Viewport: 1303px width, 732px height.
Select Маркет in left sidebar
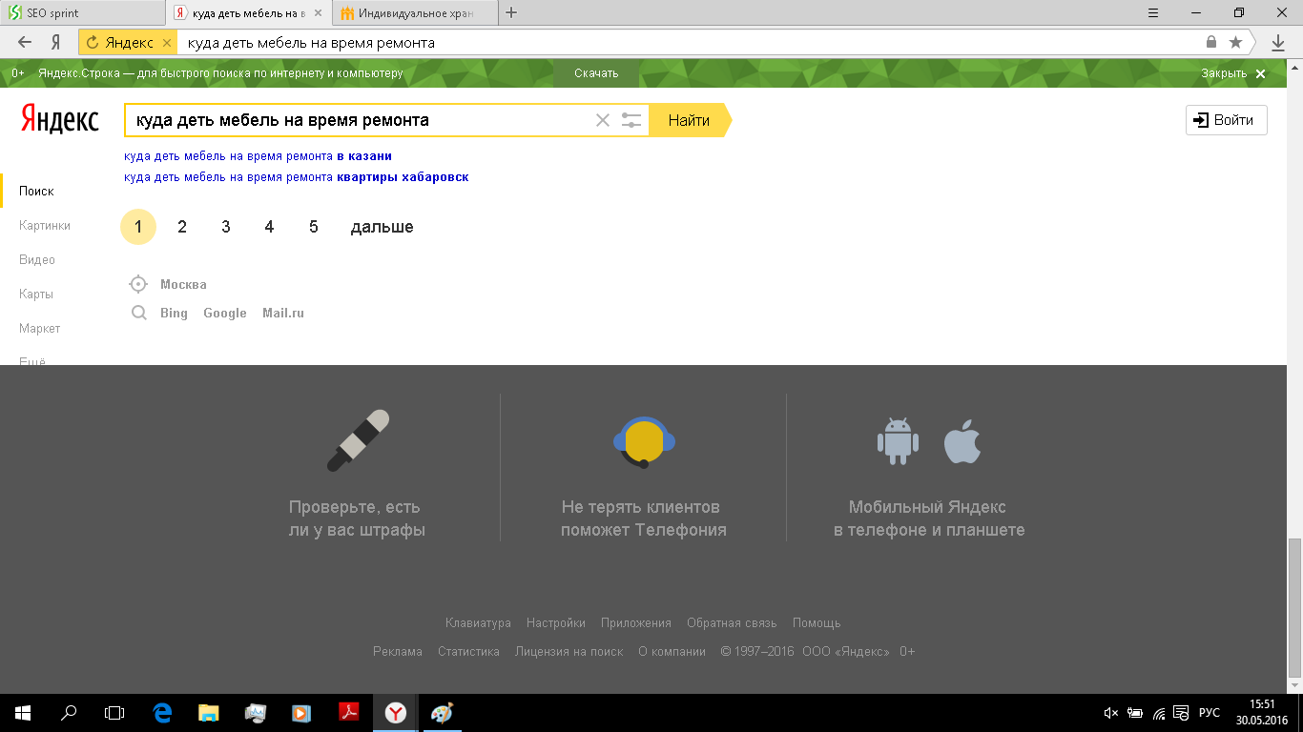(x=40, y=329)
